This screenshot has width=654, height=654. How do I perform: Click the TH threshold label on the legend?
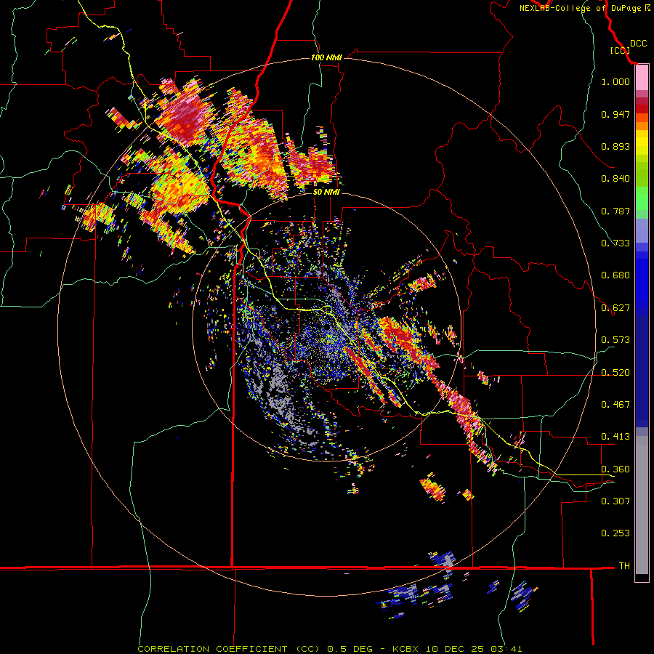(x=624, y=566)
